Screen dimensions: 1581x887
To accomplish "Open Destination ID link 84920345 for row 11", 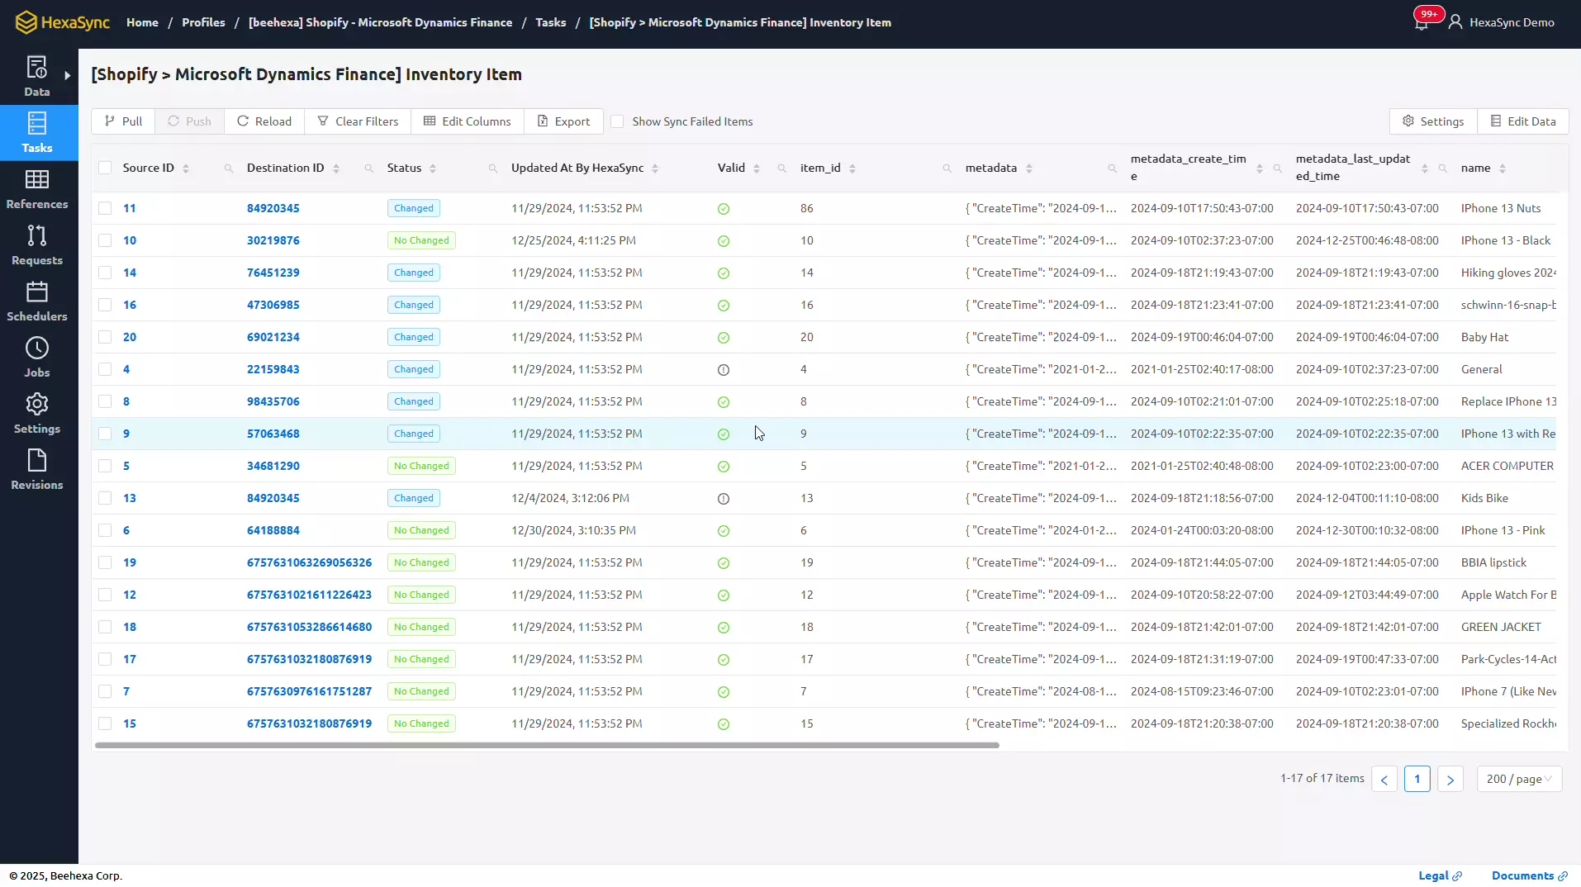I will click(x=273, y=208).
